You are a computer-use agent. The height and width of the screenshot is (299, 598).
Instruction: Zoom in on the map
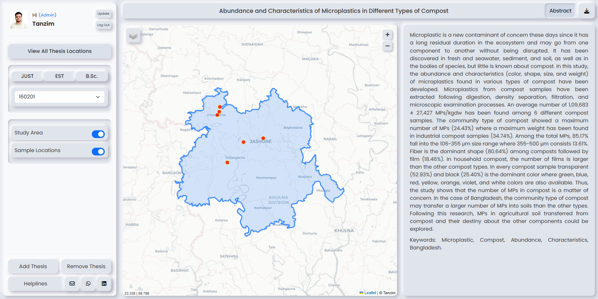pos(387,35)
